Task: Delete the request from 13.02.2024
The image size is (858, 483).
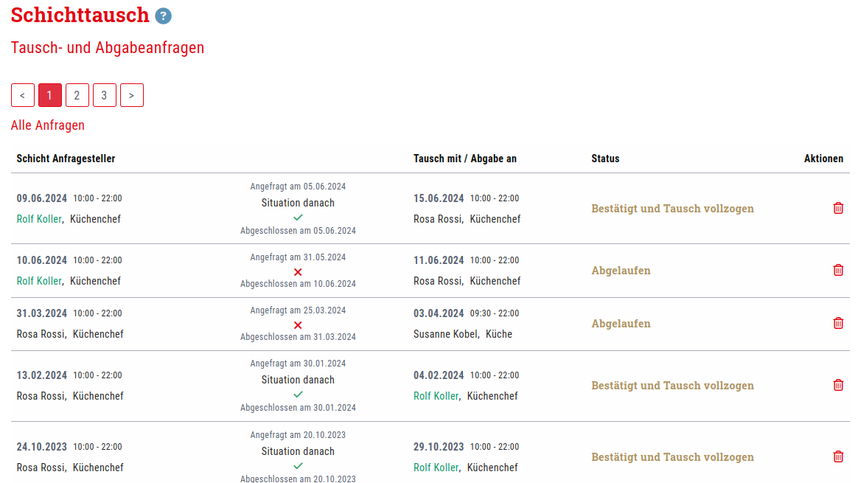Action: [838, 385]
